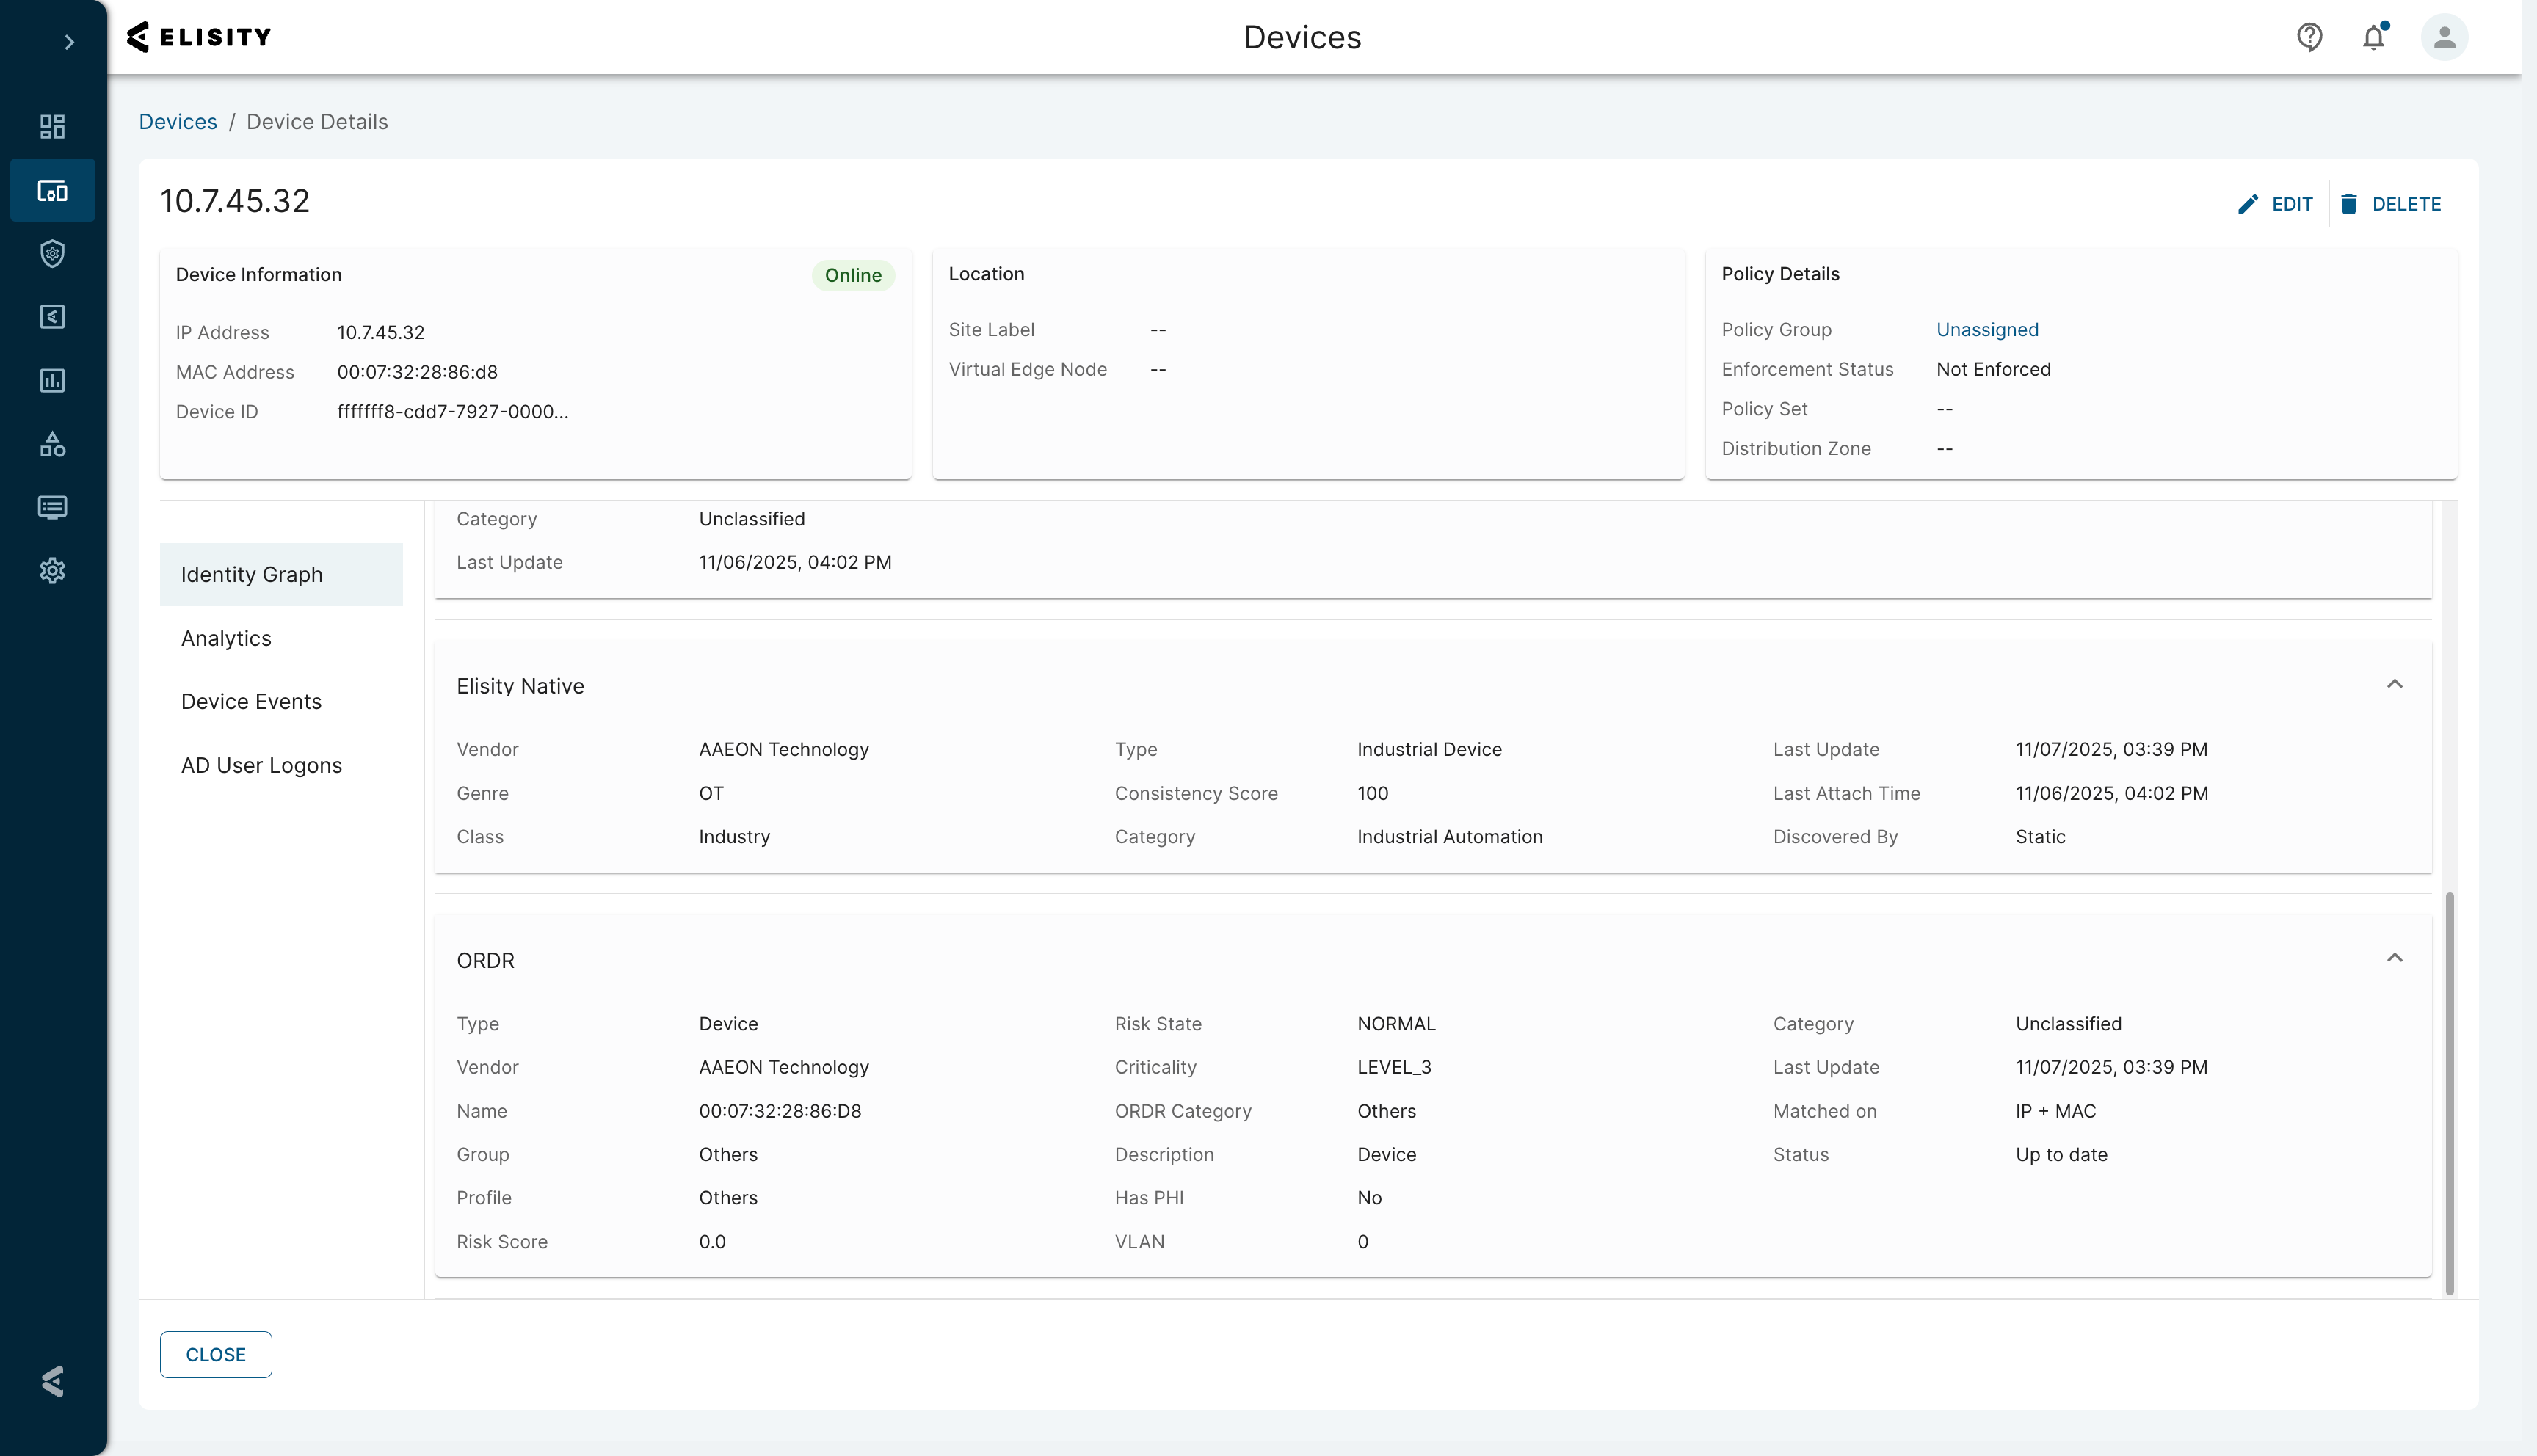Collapse the ORDR section chevron
The width and height of the screenshot is (2537, 1456).
point(2395,957)
